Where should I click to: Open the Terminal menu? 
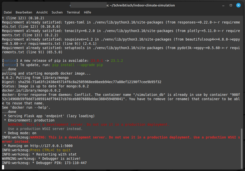coord(73,12)
